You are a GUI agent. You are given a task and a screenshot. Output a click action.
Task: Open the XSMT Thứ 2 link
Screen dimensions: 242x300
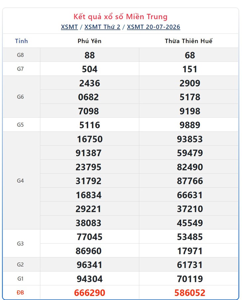point(102,27)
